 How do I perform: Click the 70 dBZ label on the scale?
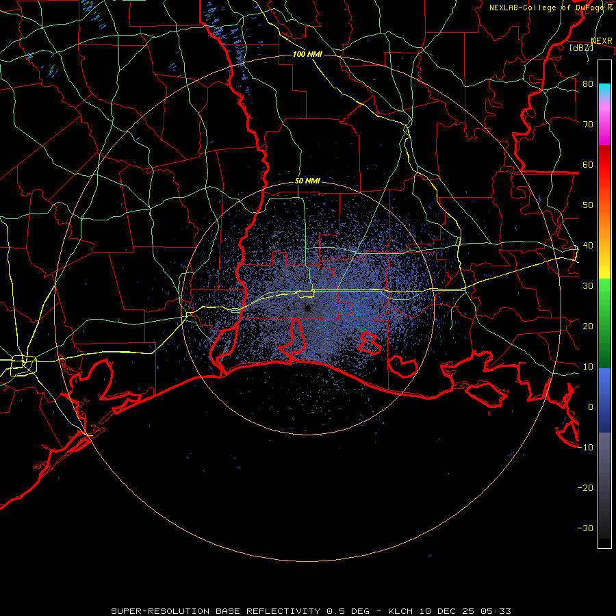[588, 125]
